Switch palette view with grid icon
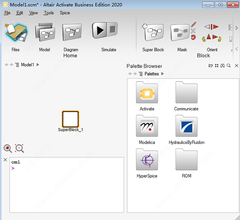The height and width of the screenshot is (220, 240). point(216,66)
